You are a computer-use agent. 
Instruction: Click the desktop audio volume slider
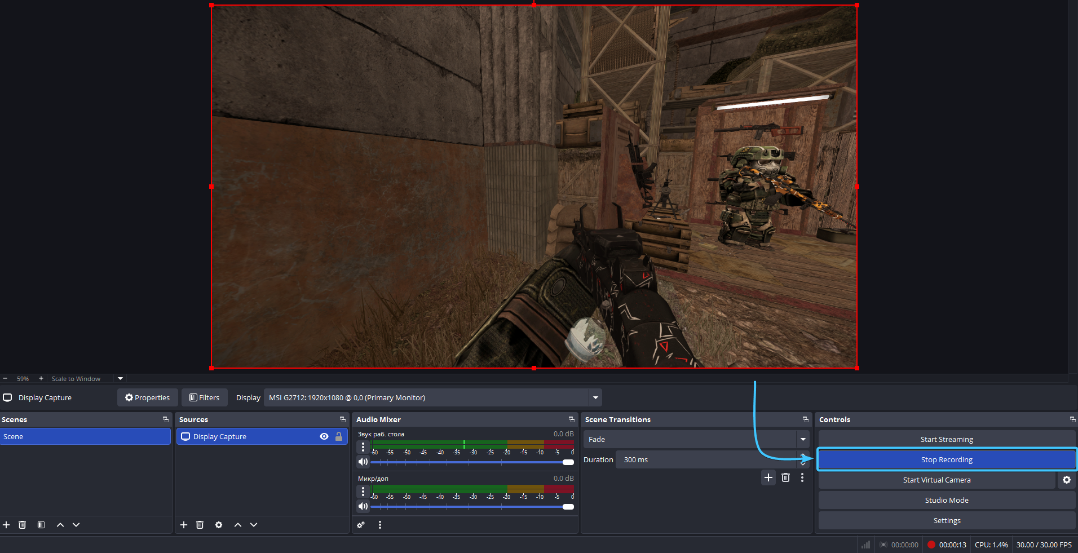coord(471,462)
